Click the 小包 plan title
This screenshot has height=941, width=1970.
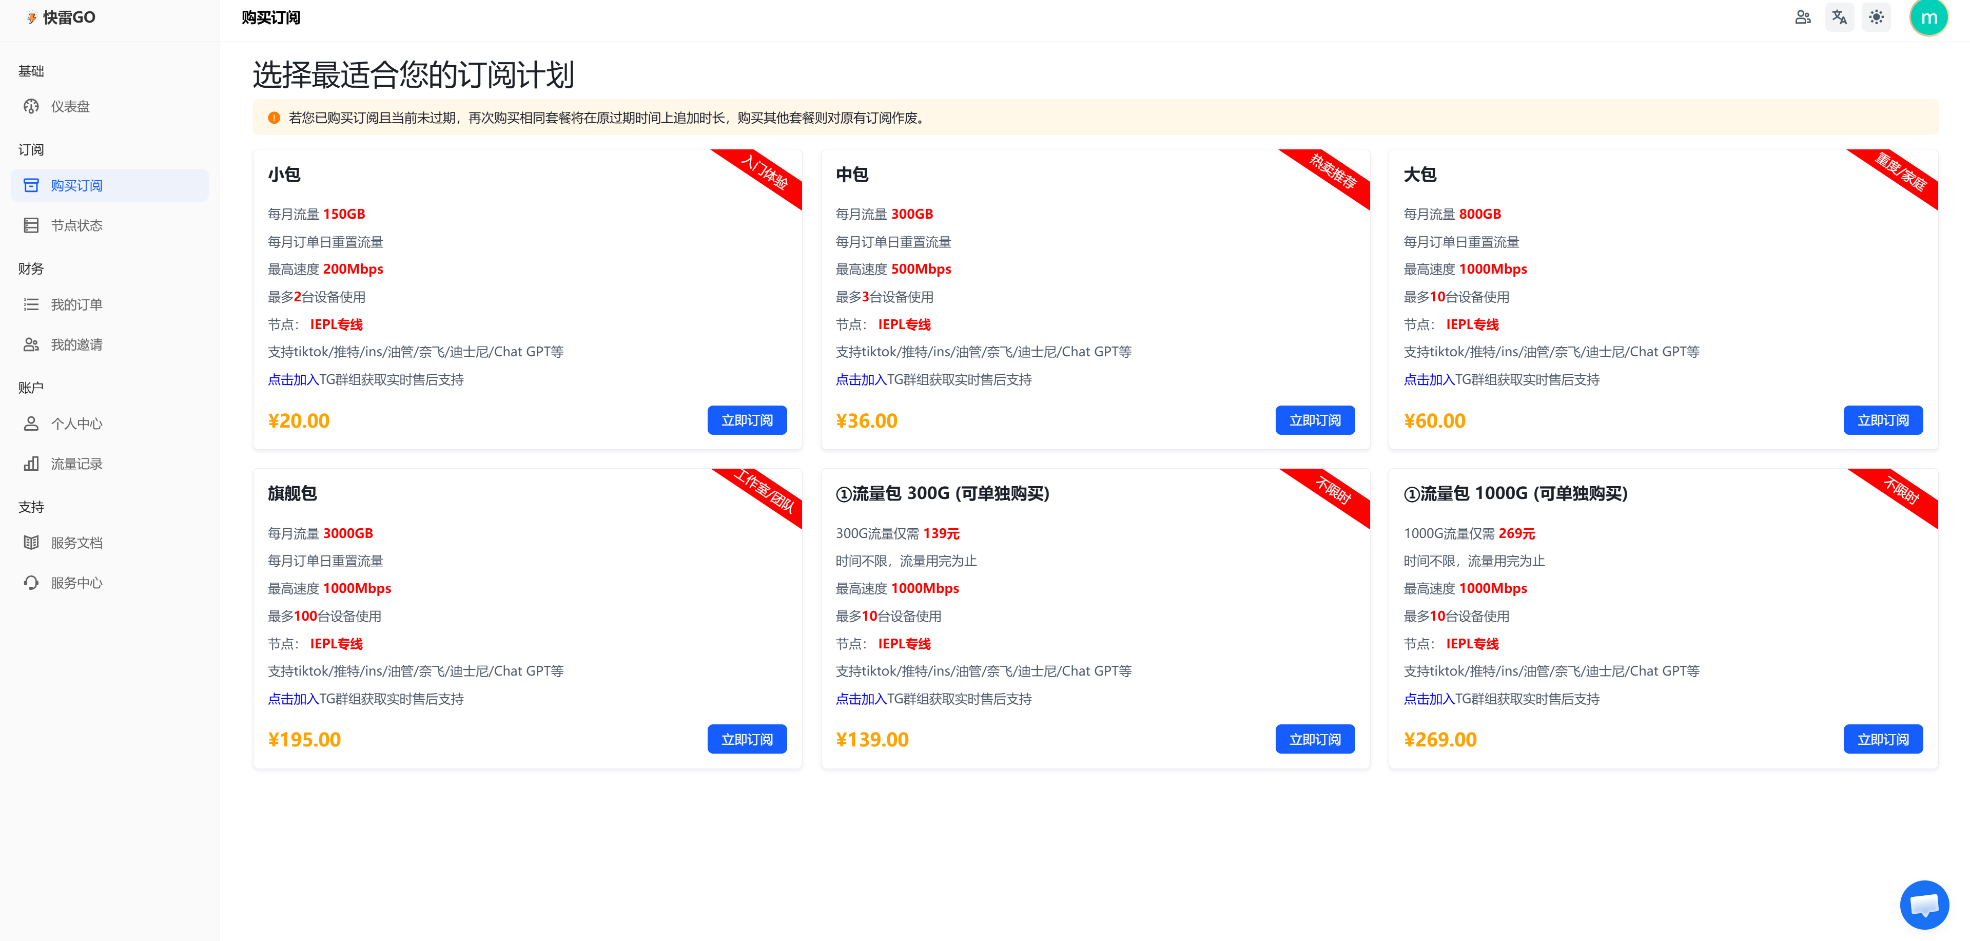[284, 175]
